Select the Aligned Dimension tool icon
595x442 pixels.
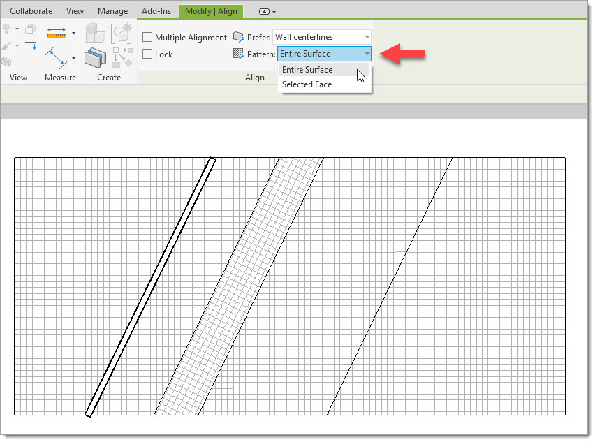pos(56,58)
